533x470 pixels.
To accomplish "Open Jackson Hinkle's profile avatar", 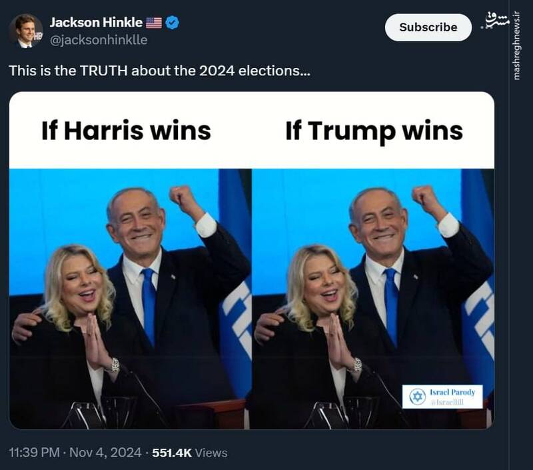I will click(26, 31).
